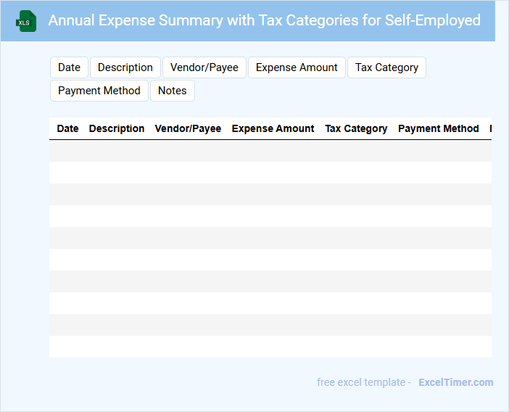
Task: Click the Vendor/Payee table column header
Action: (188, 128)
